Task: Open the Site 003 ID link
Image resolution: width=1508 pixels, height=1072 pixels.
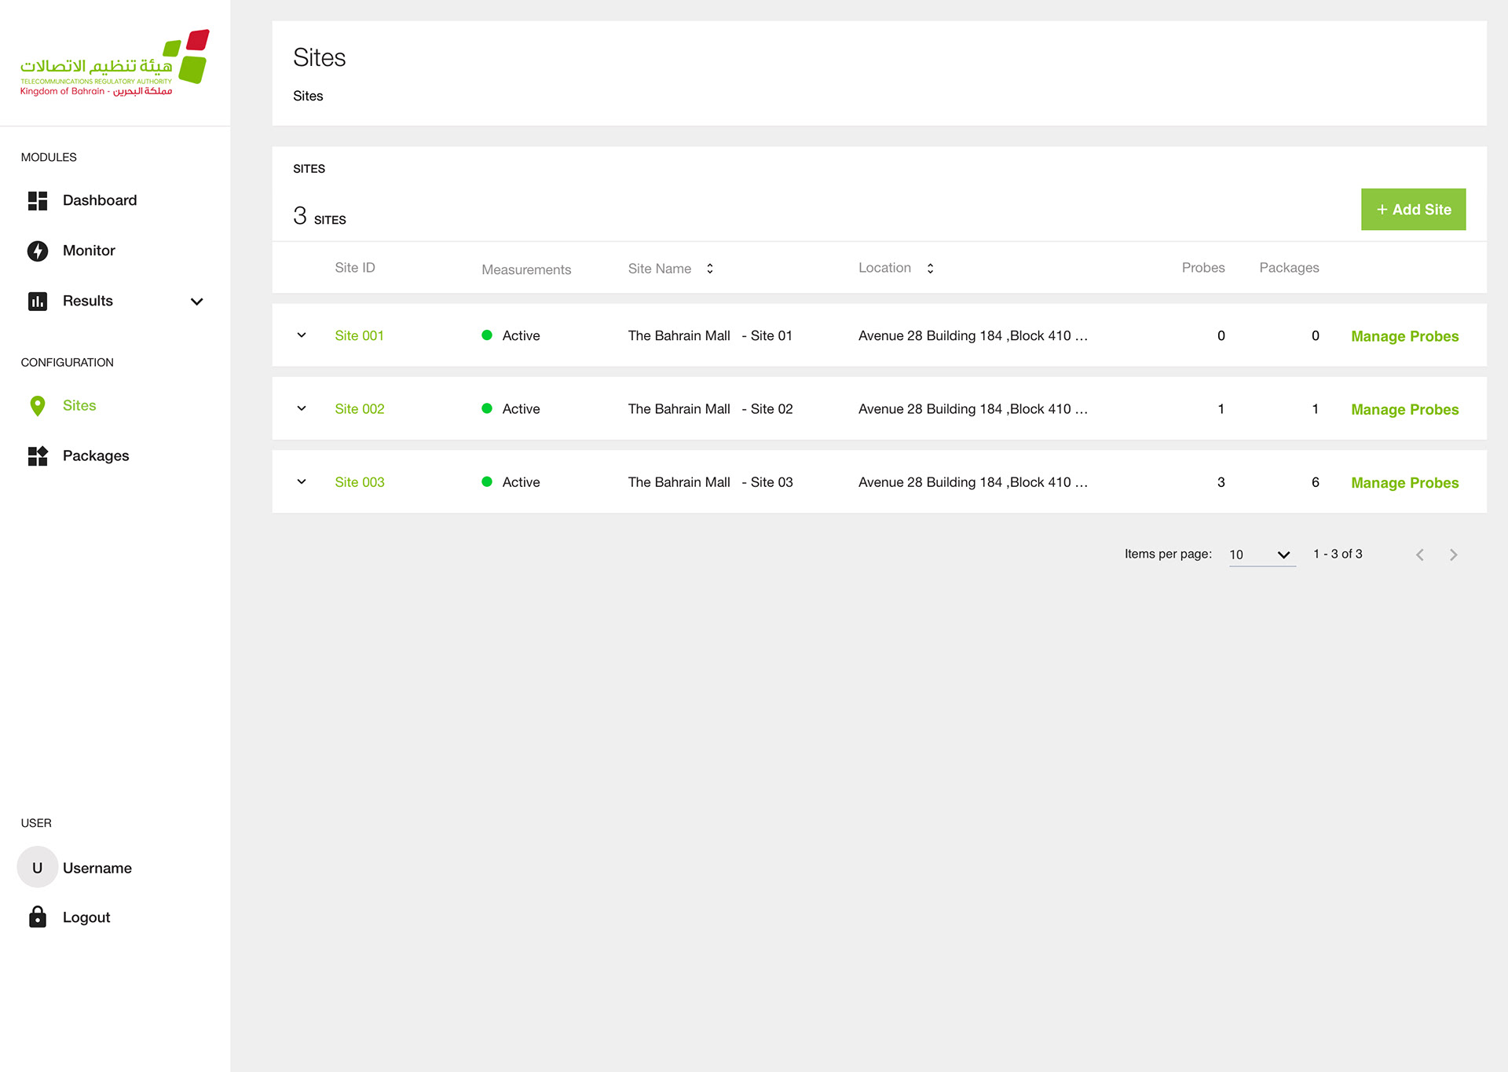Action: pyautogui.click(x=360, y=482)
